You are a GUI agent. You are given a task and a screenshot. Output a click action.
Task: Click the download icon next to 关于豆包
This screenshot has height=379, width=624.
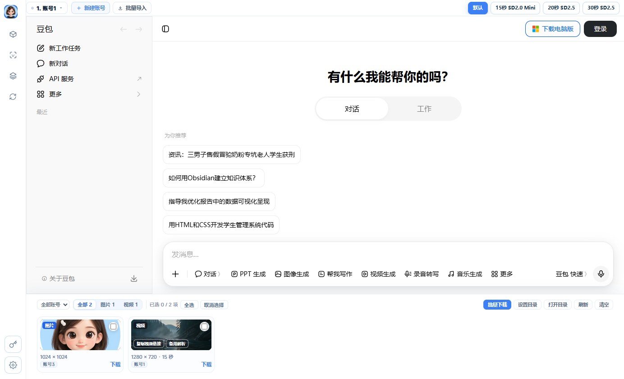coord(134,279)
